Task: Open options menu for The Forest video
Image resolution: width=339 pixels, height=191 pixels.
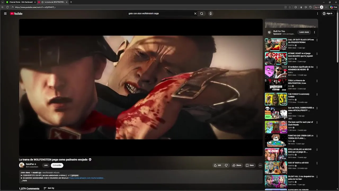Action: click(x=317, y=94)
